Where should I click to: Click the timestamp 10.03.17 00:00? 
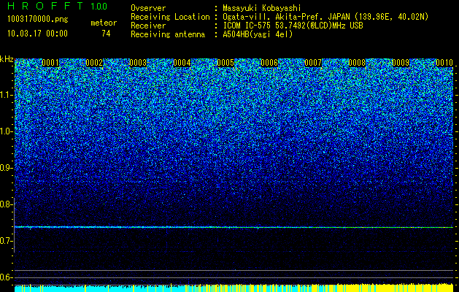(37, 34)
